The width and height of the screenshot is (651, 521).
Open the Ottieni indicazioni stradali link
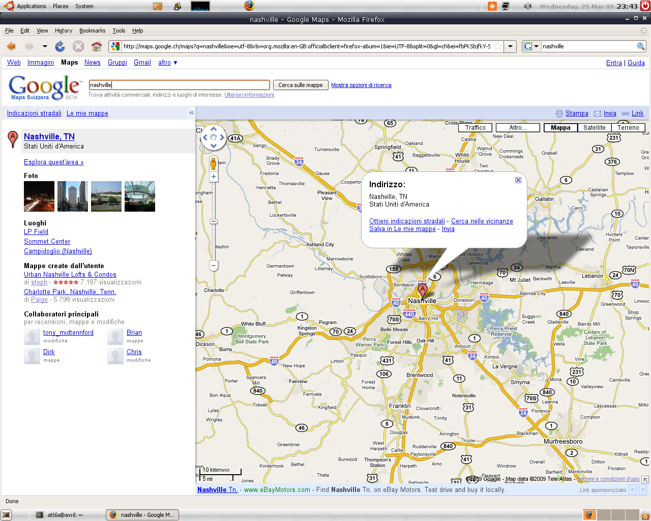(407, 221)
